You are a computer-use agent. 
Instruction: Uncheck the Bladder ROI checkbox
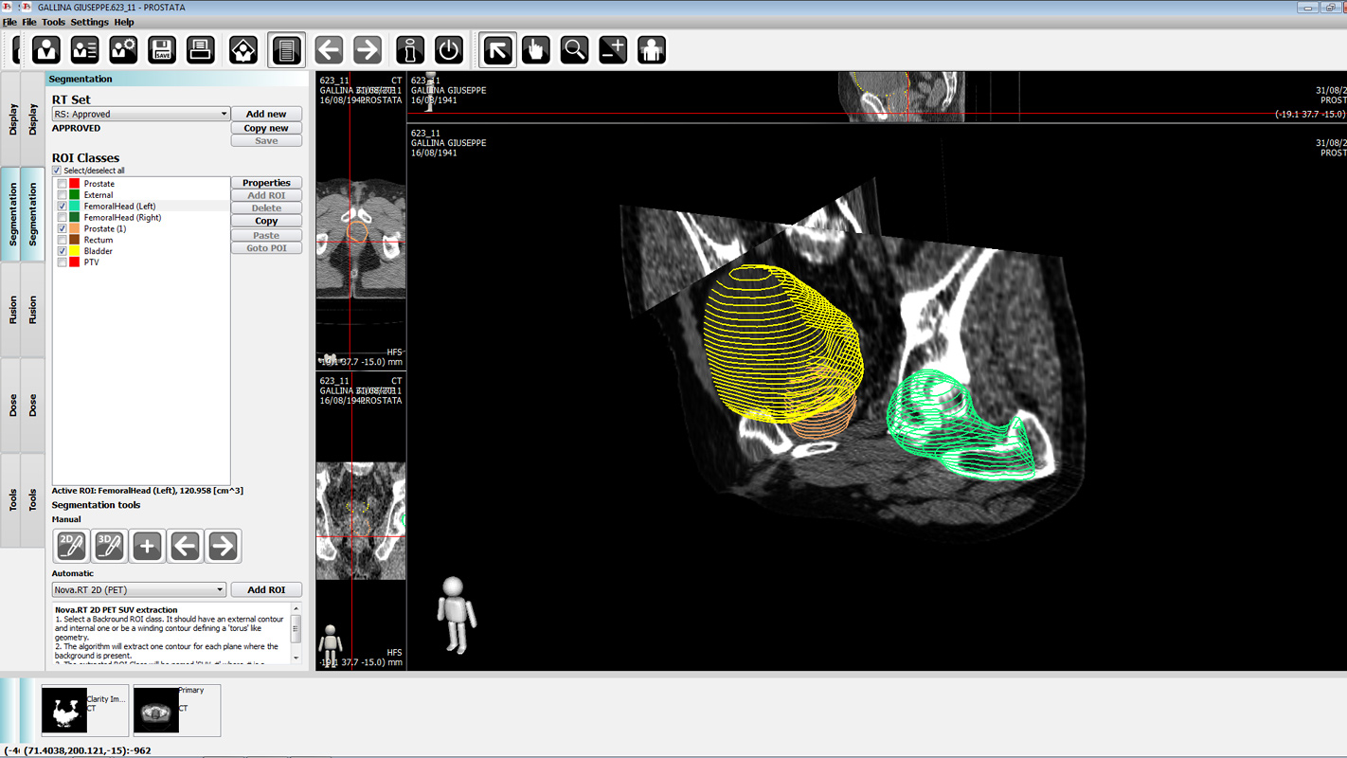(63, 252)
